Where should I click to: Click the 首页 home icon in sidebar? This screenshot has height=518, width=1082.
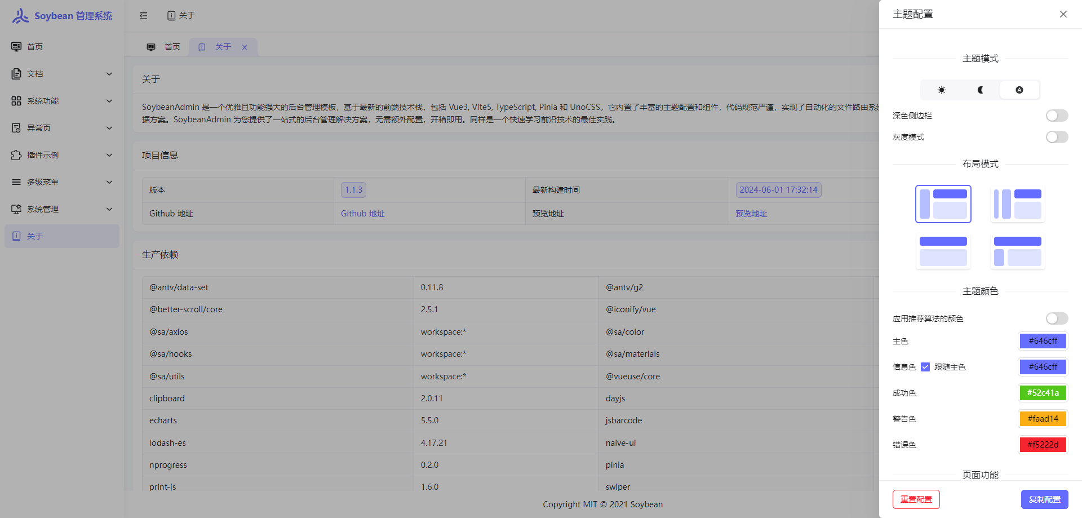click(16, 47)
